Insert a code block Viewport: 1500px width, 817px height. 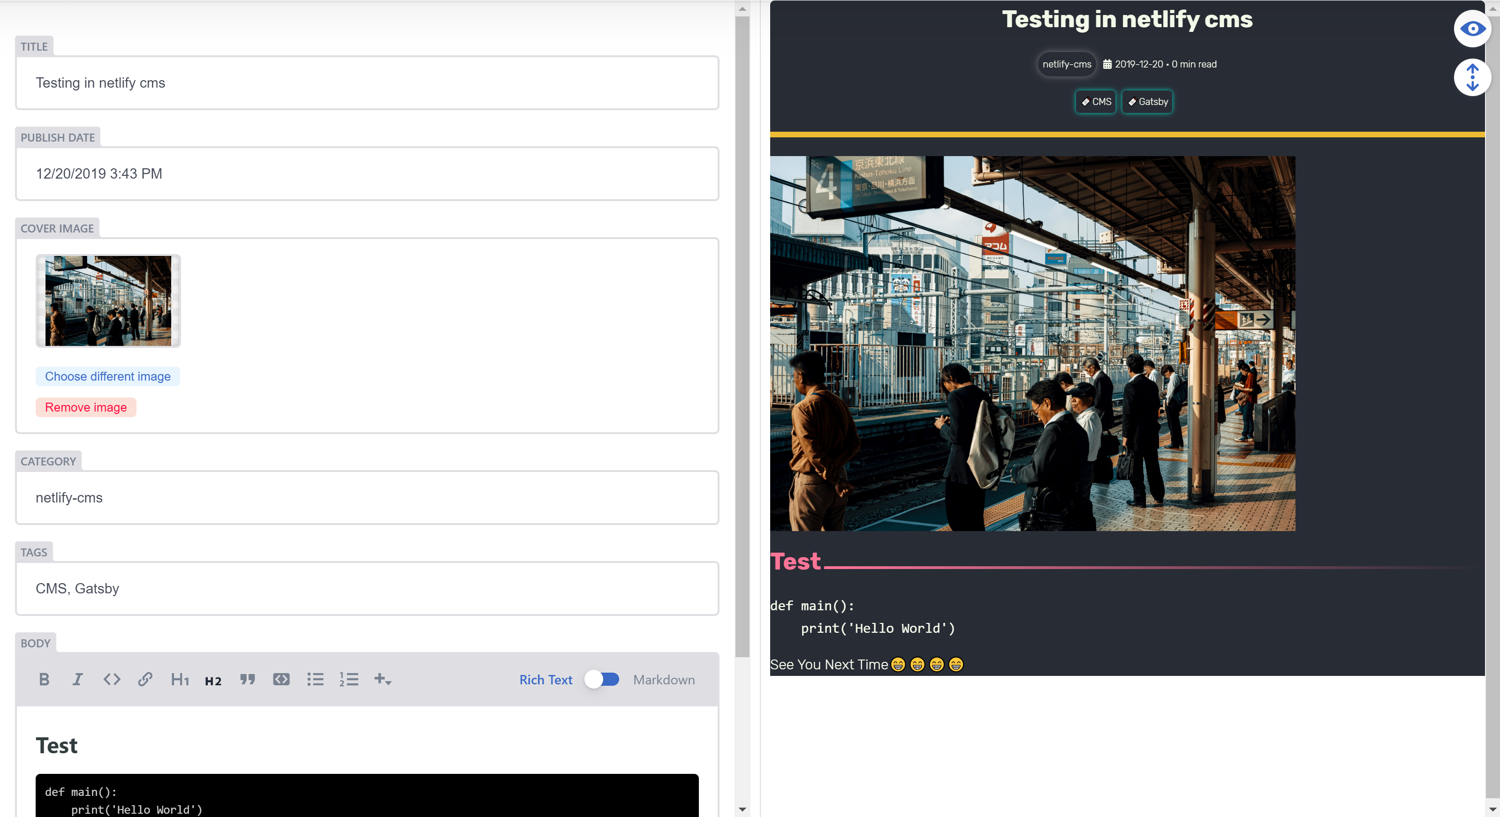(x=281, y=679)
